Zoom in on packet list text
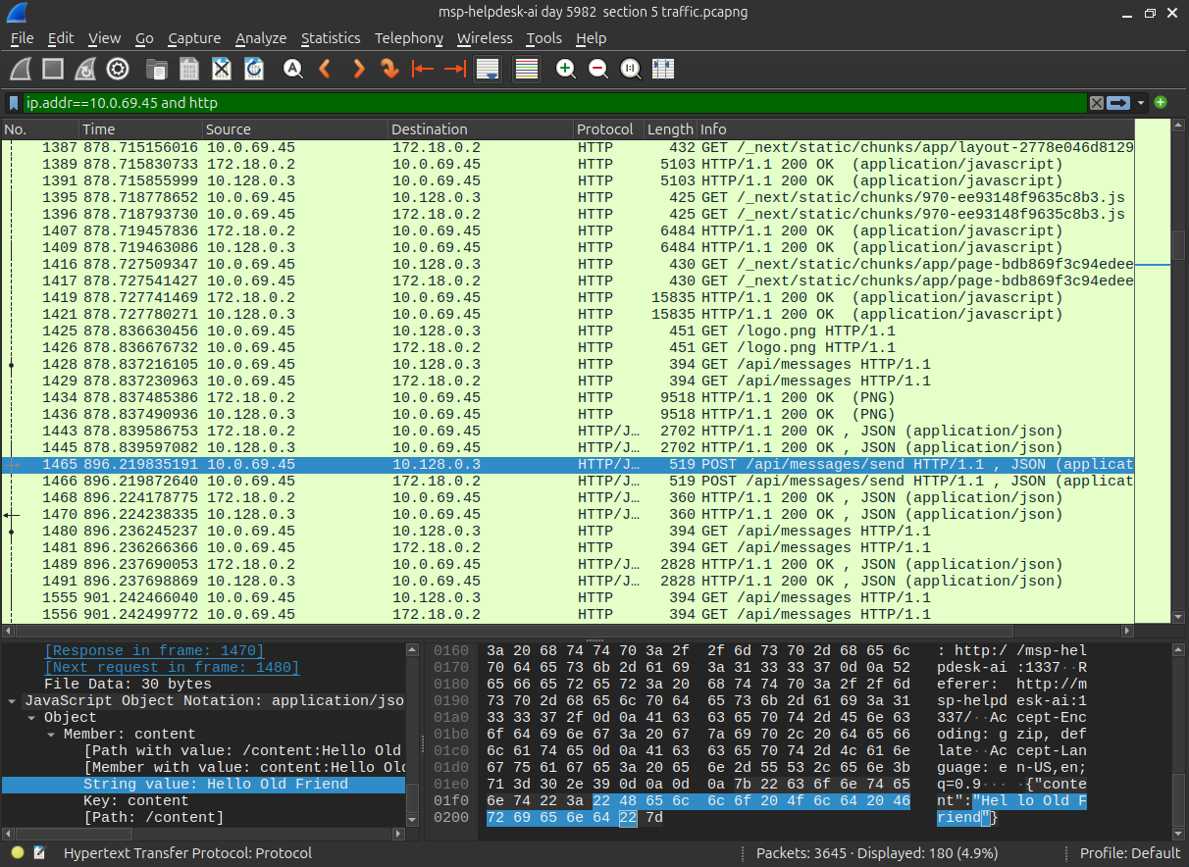The height and width of the screenshot is (867, 1189). point(565,69)
